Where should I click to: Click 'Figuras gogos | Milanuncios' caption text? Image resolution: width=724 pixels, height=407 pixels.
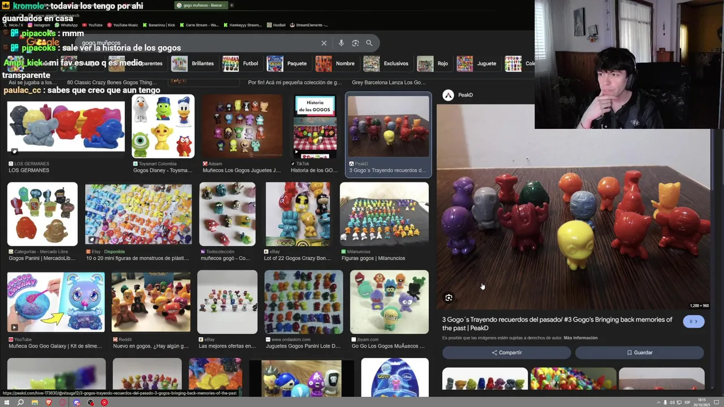pos(373,258)
